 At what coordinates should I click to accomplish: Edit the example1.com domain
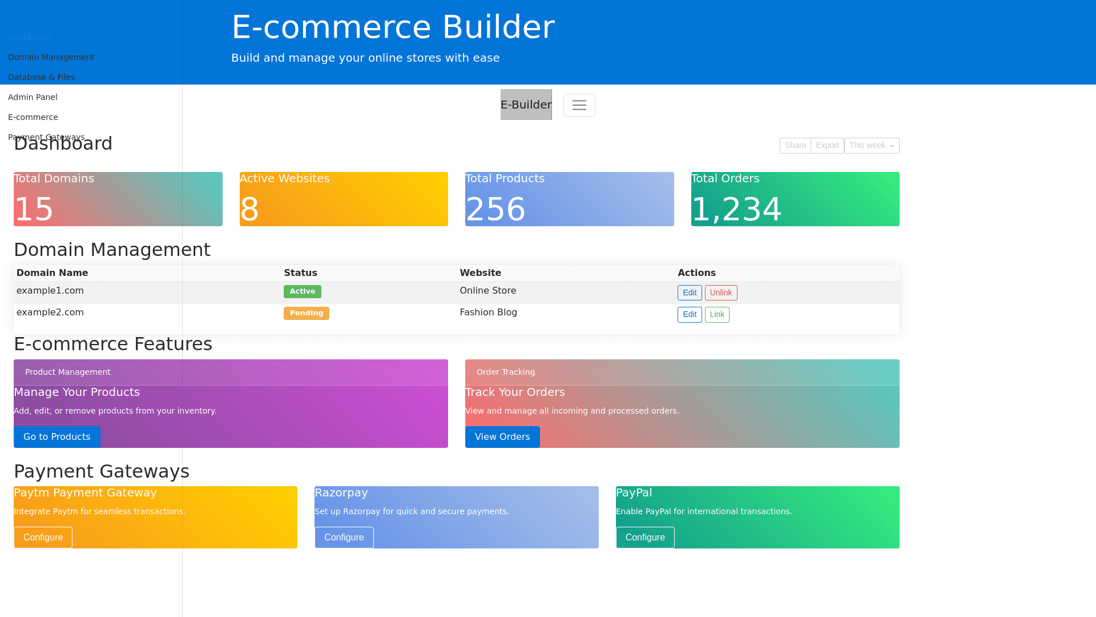[x=689, y=293]
